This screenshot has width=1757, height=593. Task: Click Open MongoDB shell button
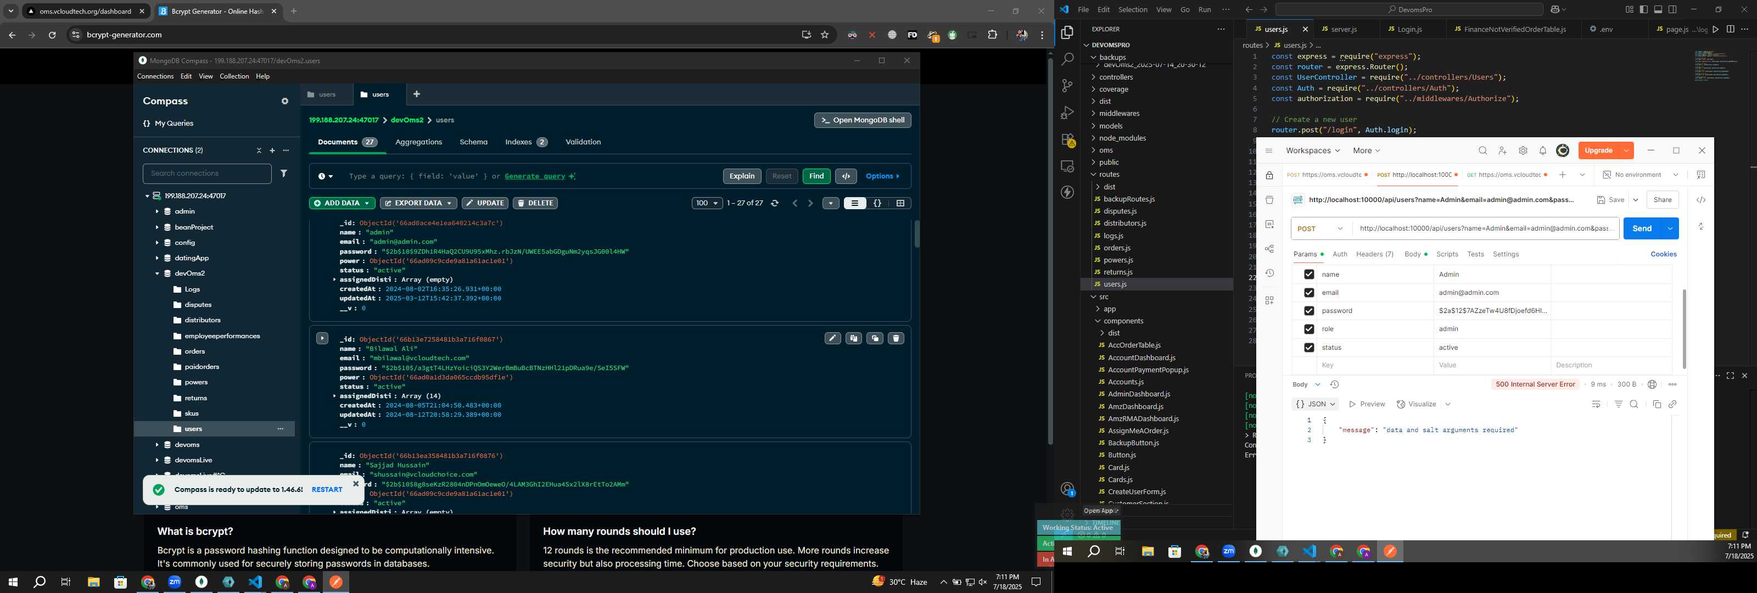(862, 120)
